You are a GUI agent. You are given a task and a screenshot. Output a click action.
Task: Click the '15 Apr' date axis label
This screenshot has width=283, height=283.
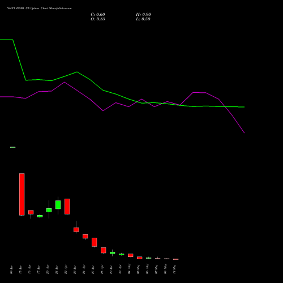20,269
